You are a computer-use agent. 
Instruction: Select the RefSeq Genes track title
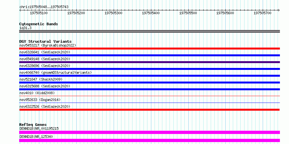[x=33, y=125]
